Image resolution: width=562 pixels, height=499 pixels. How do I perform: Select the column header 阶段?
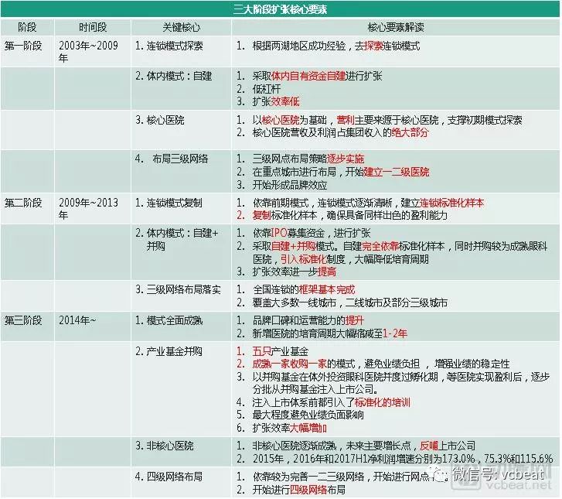click(x=27, y=27)
